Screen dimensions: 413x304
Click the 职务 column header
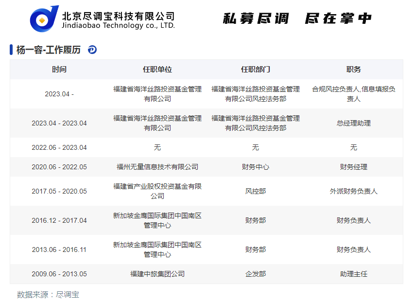click(x=354, y=70)
